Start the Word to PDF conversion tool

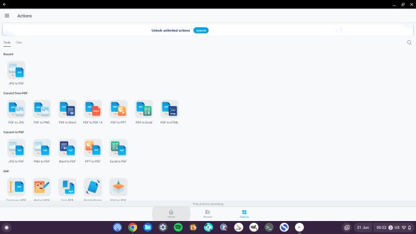coord(67,151)
